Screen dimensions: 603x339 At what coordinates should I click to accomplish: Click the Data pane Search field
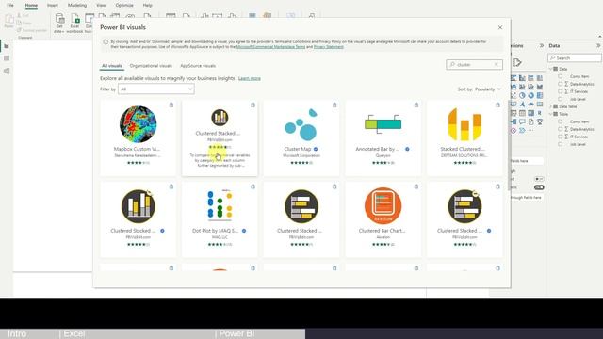[x=575, y=58]
